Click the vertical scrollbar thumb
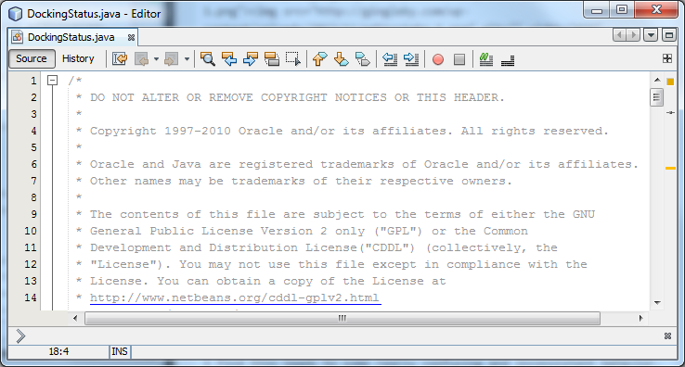This screenshot has height=367, width=685. pyautogui.click(x=656, y=97)
